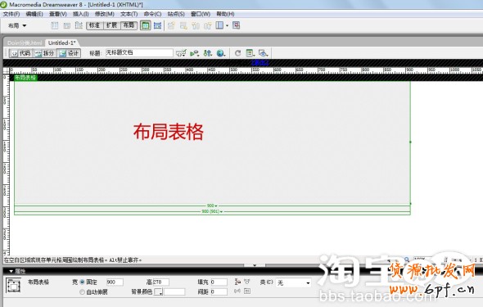This screenshot has width=483, height=307.
Task: Click the tabular data icon at toolbar end
Action: [x=237, y=25]
